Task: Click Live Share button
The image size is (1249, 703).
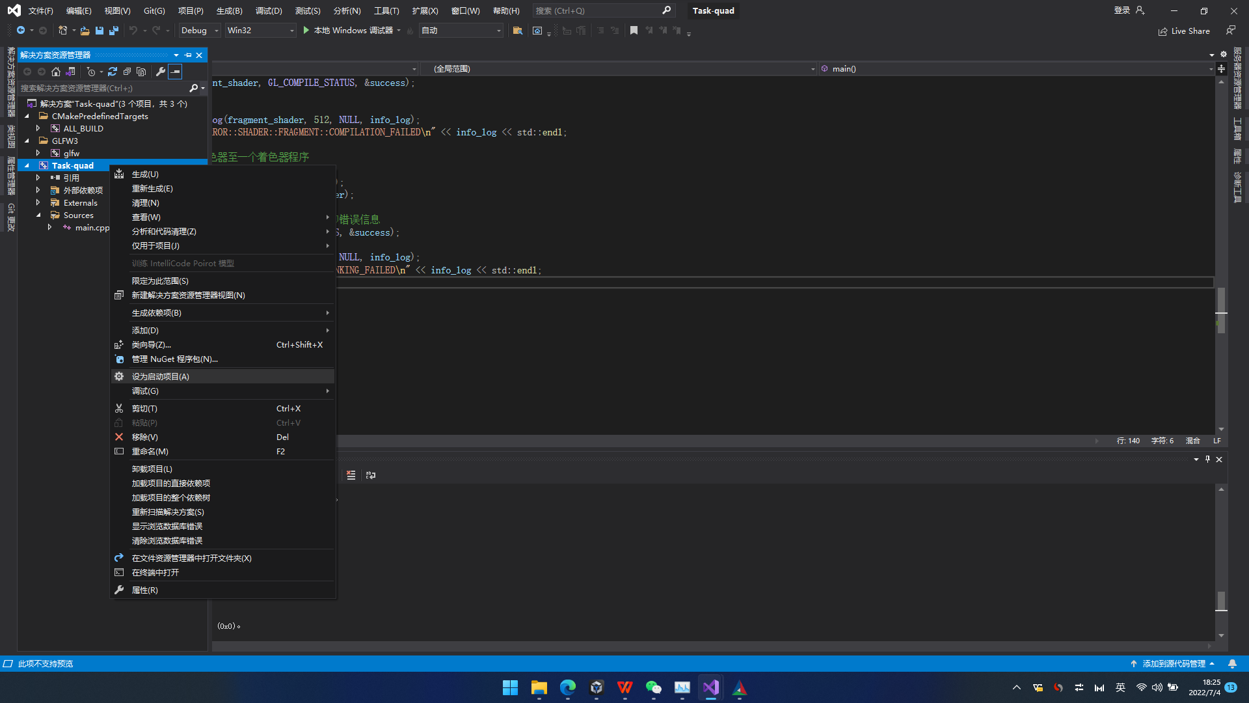Action: click(x=1184, y=31)
